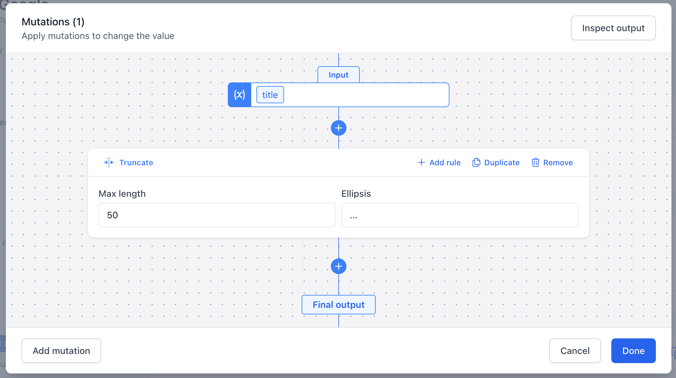Select the Max length field showing 50
Screen dimensions: 676x378
pos(217,215)
